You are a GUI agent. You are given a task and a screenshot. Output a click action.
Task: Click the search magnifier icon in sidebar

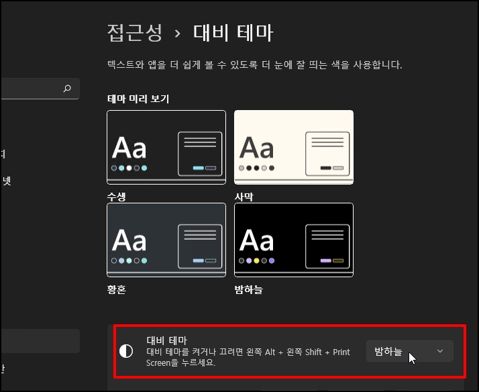click(x=67, y=89)
